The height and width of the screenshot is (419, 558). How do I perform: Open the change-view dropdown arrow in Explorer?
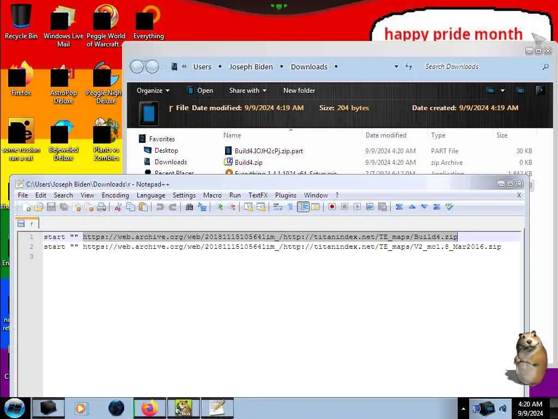pos(502,91)
